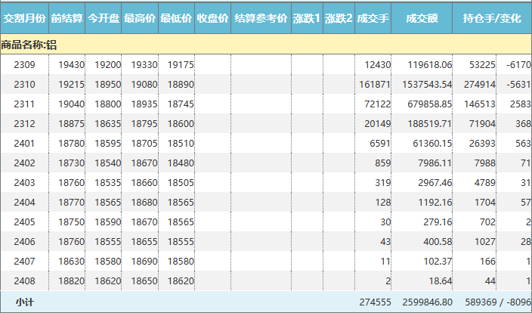Click the 前结算 column header
The width and height of the screenshot is (532, 313).
[67, 17]
